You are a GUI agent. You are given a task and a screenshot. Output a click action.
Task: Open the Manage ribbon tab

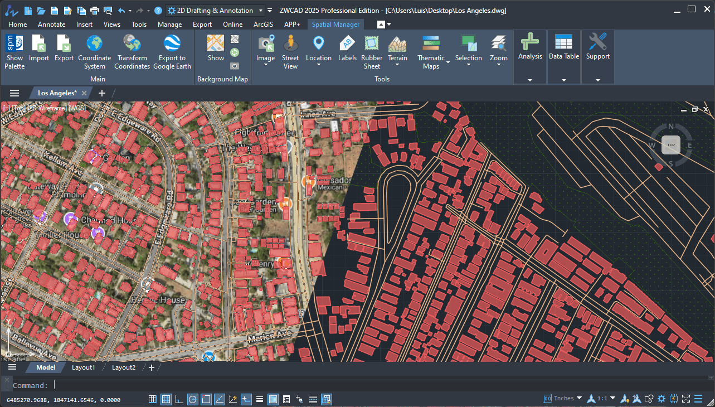coord(169,24)
